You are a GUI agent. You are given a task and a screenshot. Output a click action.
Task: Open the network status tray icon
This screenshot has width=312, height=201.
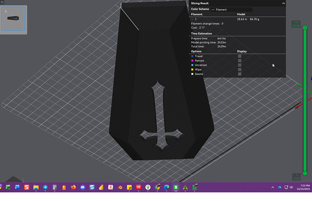point(286,187)
